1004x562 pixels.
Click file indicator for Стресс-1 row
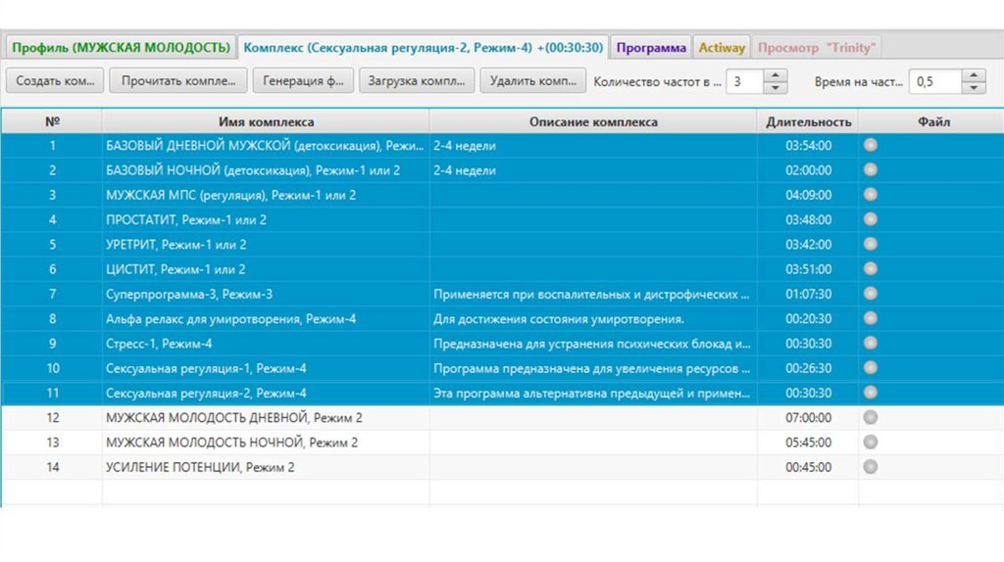click(x=871, y=344)
